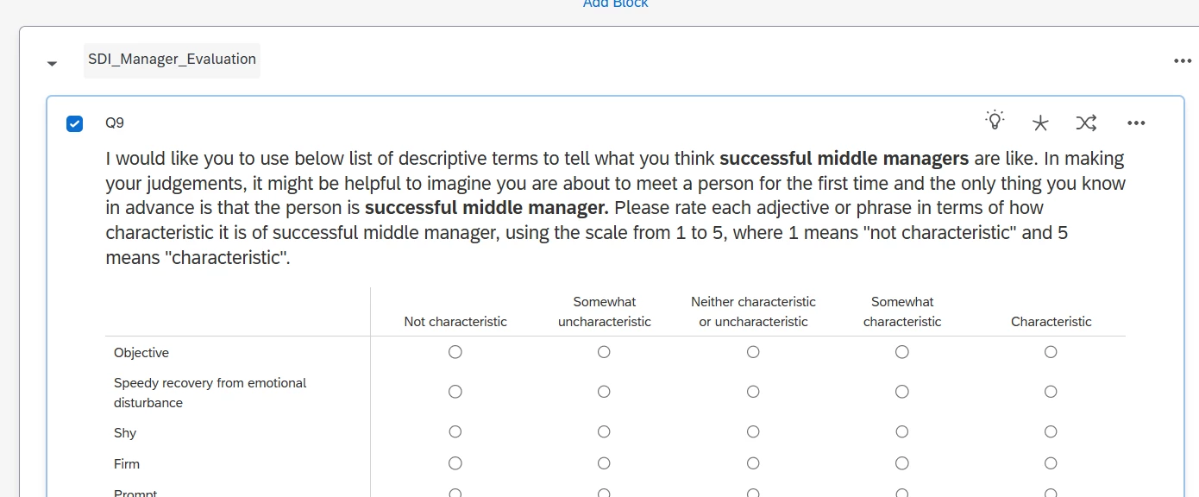Click the Characteristic column header

point(1051,322)
